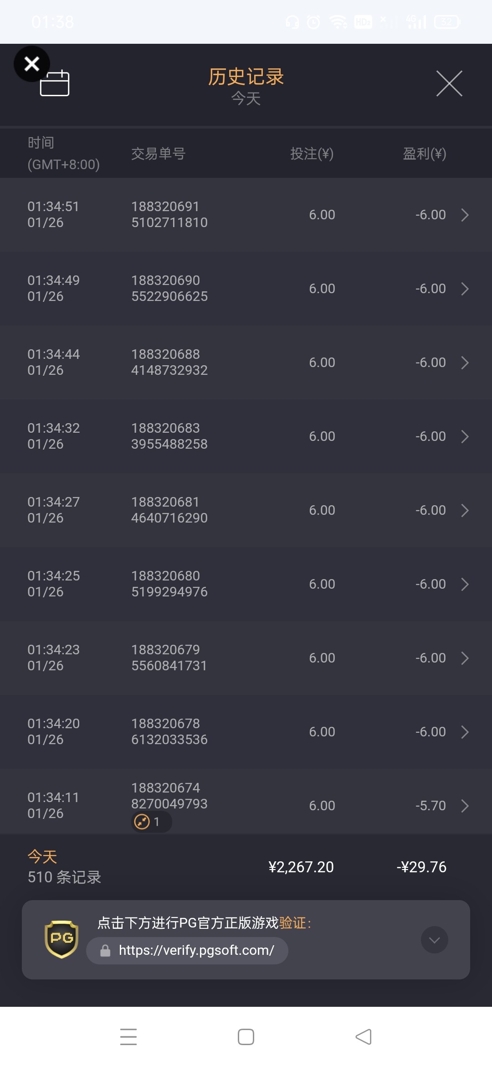Tap the 盈利(¥) column header
The image size is (492, 1067).
(424, 154)
